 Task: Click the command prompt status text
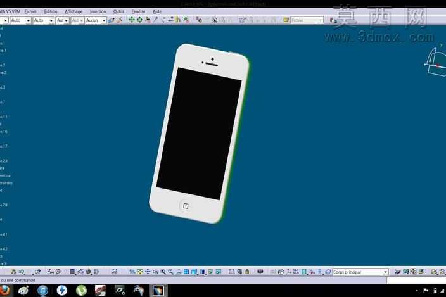[x=18, y=281]
